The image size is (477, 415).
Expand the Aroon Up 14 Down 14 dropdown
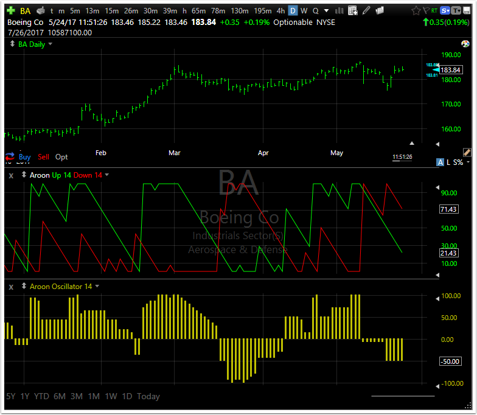pyautogui.click(x=107, y=175)
